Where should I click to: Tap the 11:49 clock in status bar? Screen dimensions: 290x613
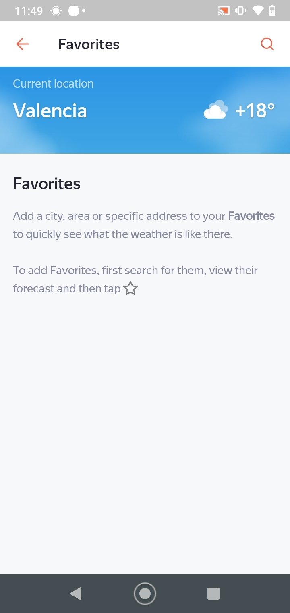point(29,11)
